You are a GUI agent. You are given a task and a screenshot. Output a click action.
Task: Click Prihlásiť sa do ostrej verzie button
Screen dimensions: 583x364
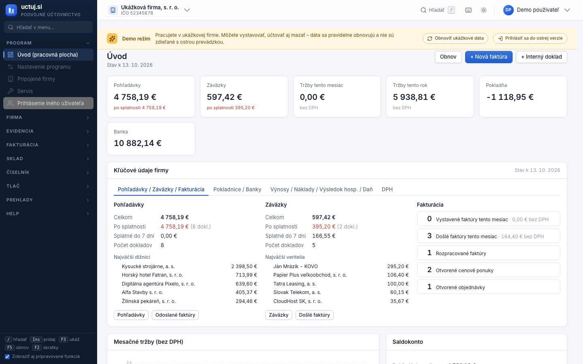coord(530,38)
